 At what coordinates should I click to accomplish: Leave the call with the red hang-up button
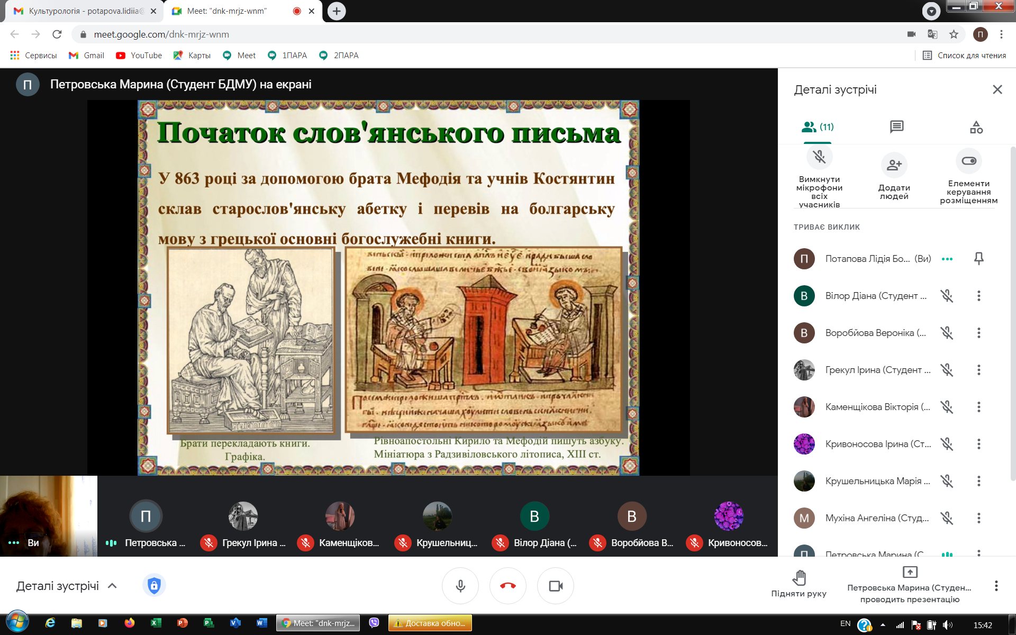coord(508,586)
